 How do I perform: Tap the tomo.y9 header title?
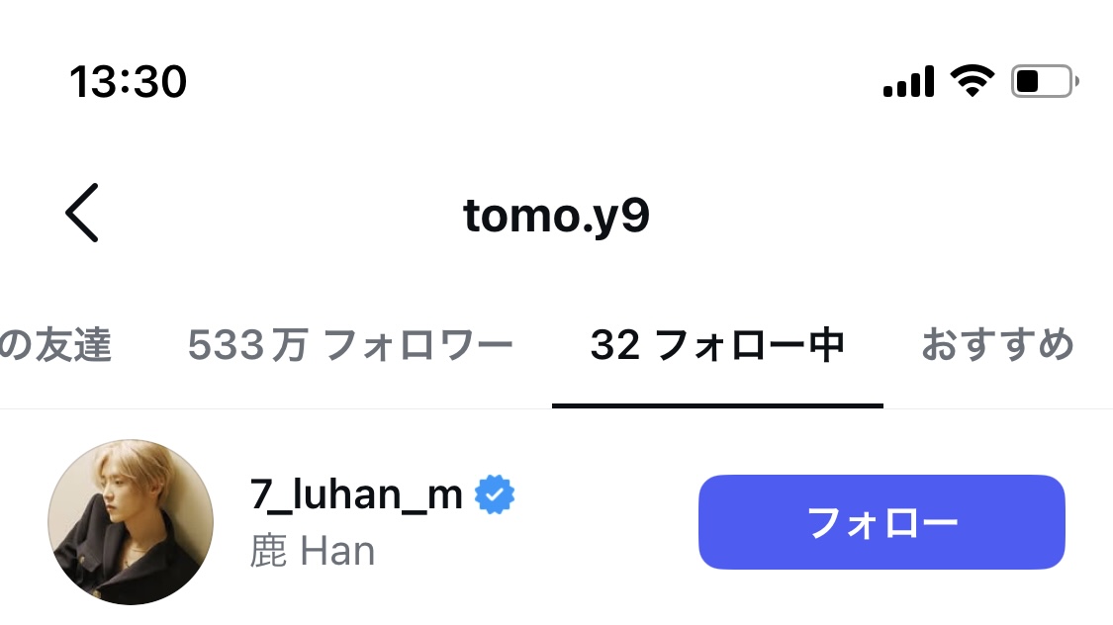[x=556, y=215]
